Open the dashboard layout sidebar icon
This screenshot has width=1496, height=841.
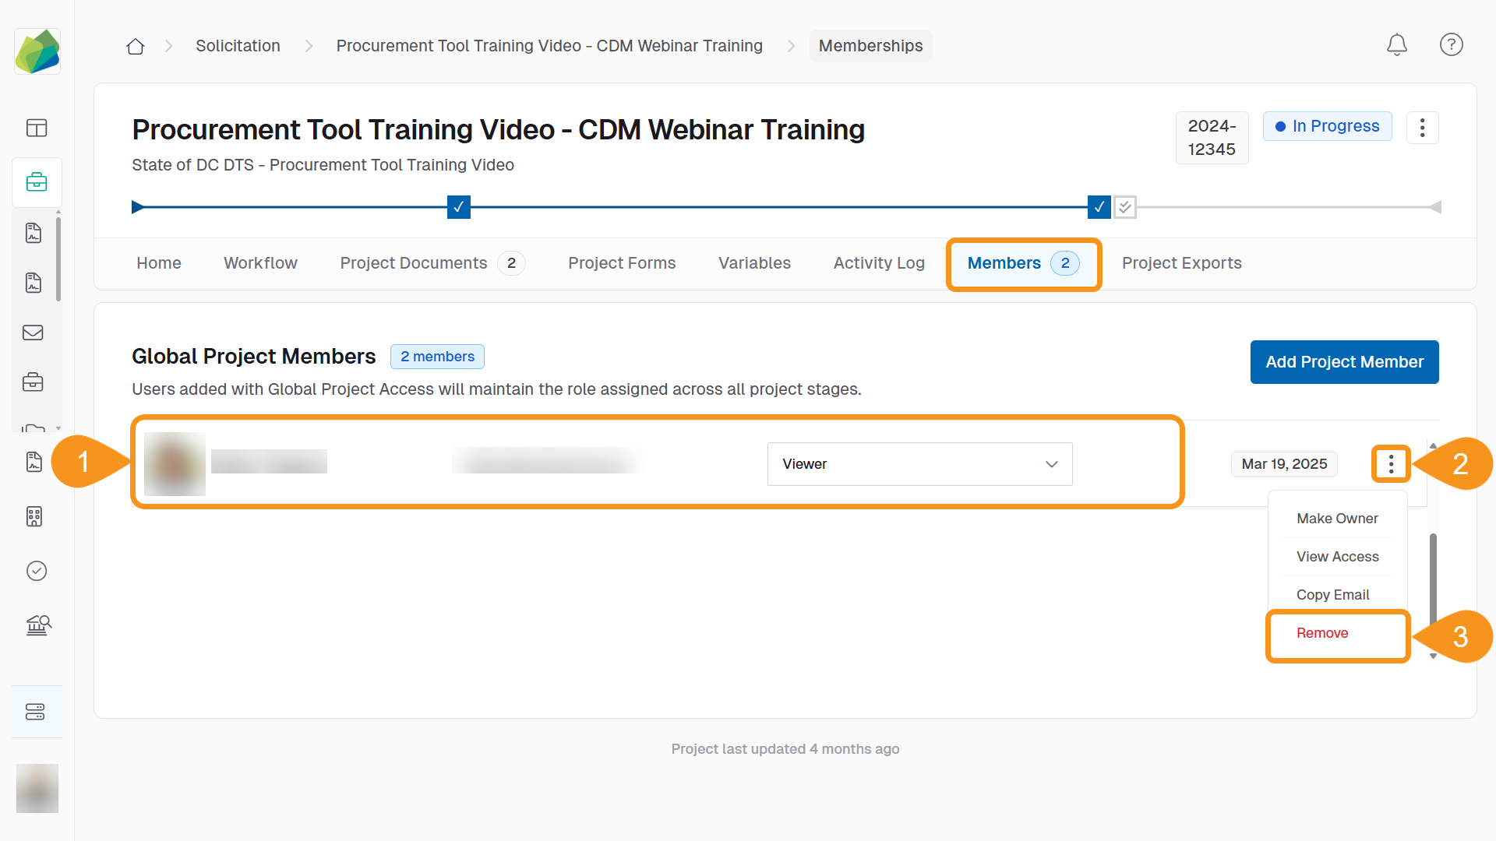(37, 128)
